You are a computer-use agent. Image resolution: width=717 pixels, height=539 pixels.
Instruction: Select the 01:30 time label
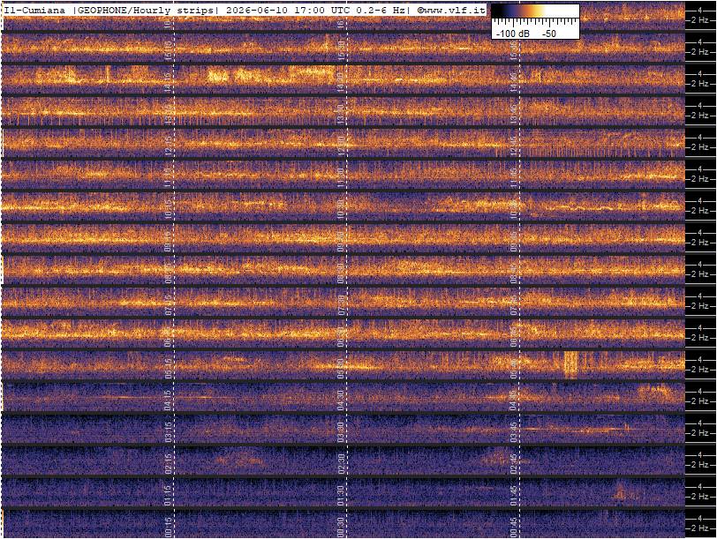point(341,496)
